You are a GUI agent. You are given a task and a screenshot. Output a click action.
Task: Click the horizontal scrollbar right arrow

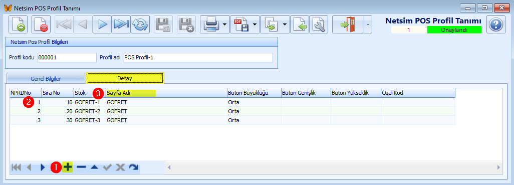(498, 168)
